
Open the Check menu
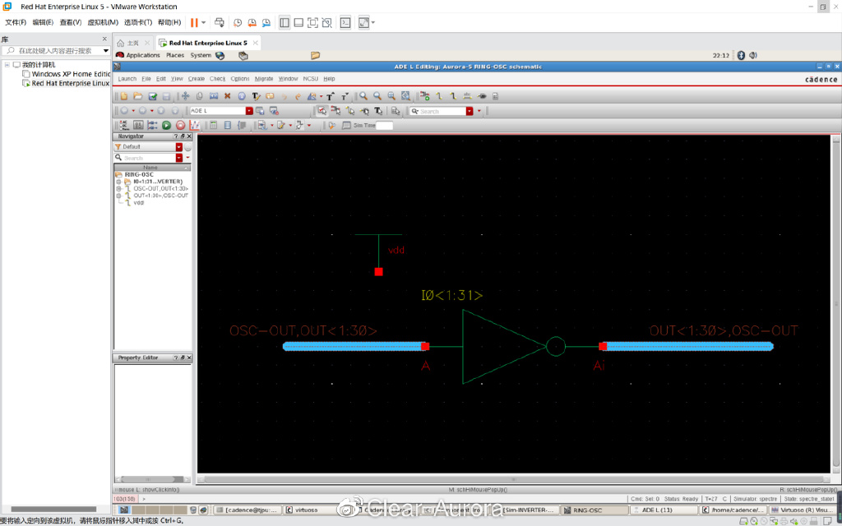217,79
